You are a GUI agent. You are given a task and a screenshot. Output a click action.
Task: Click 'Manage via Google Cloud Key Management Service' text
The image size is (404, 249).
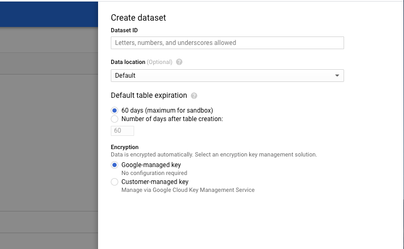pyautogui.click(x=188, y=190)
